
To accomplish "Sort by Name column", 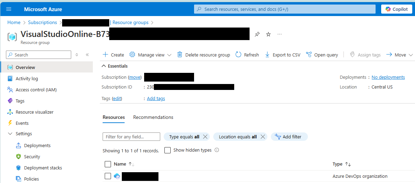I will point(124,164).
